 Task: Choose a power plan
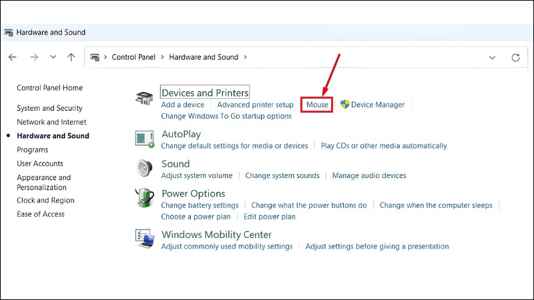pos(196,217)
